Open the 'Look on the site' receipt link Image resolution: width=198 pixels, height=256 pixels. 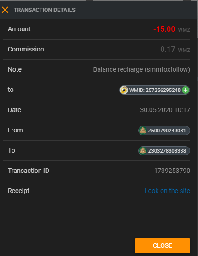click(167, 191)
